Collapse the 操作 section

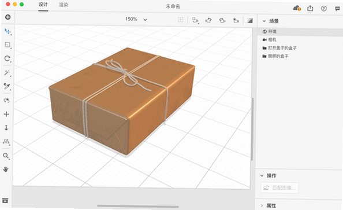point(262,176)
